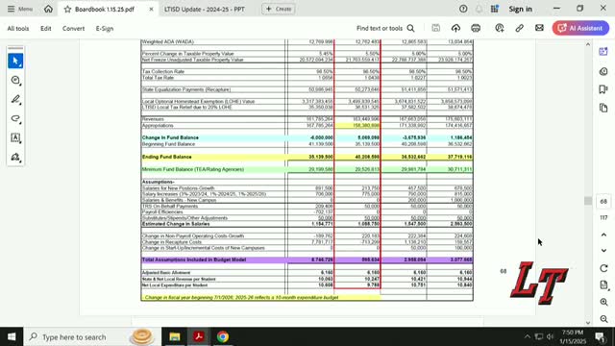Open the page thumbnails panel icon

(x=603, y=108)
